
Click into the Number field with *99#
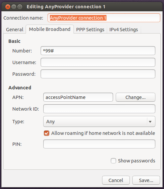98,51
